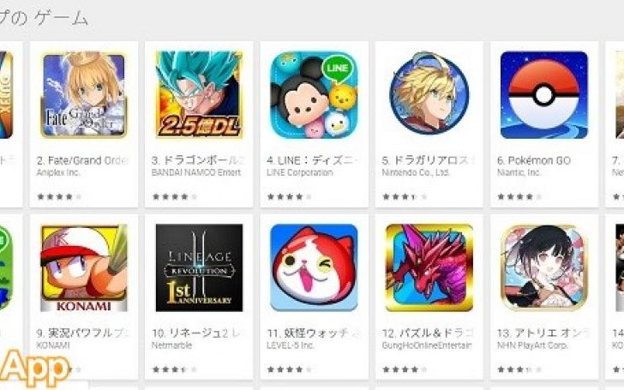The width and height of the screenshot is (624, 390).
Task: Open the BANDAI NAMCO developer link
Action: (196, 172)
